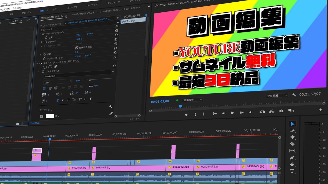This screenshot has height=184, width=328.
Task: Center align the text
Action: click(x=50, y=88)
